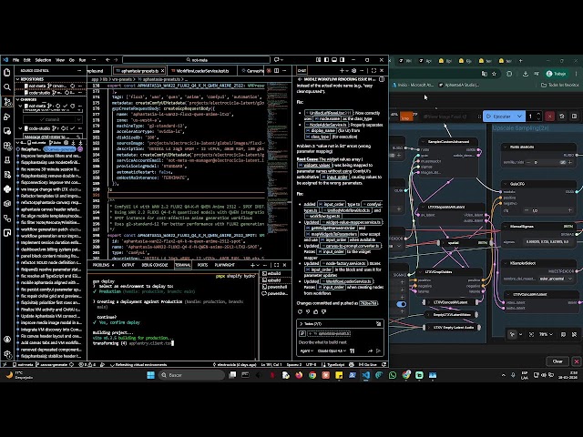The width and height of the screenshot is (583, 437).
Task: Collapse the code-studio repository under Changes
Action: tap(21, 128)
